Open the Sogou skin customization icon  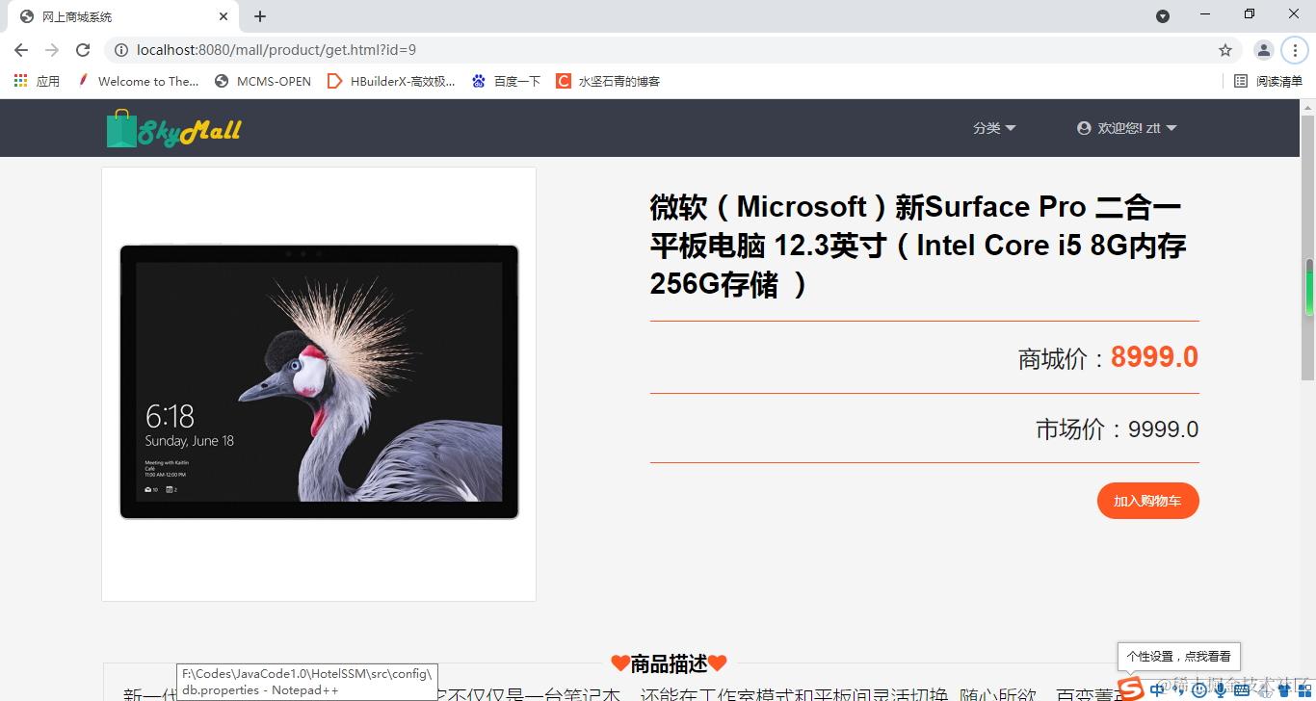point(1286,689)
